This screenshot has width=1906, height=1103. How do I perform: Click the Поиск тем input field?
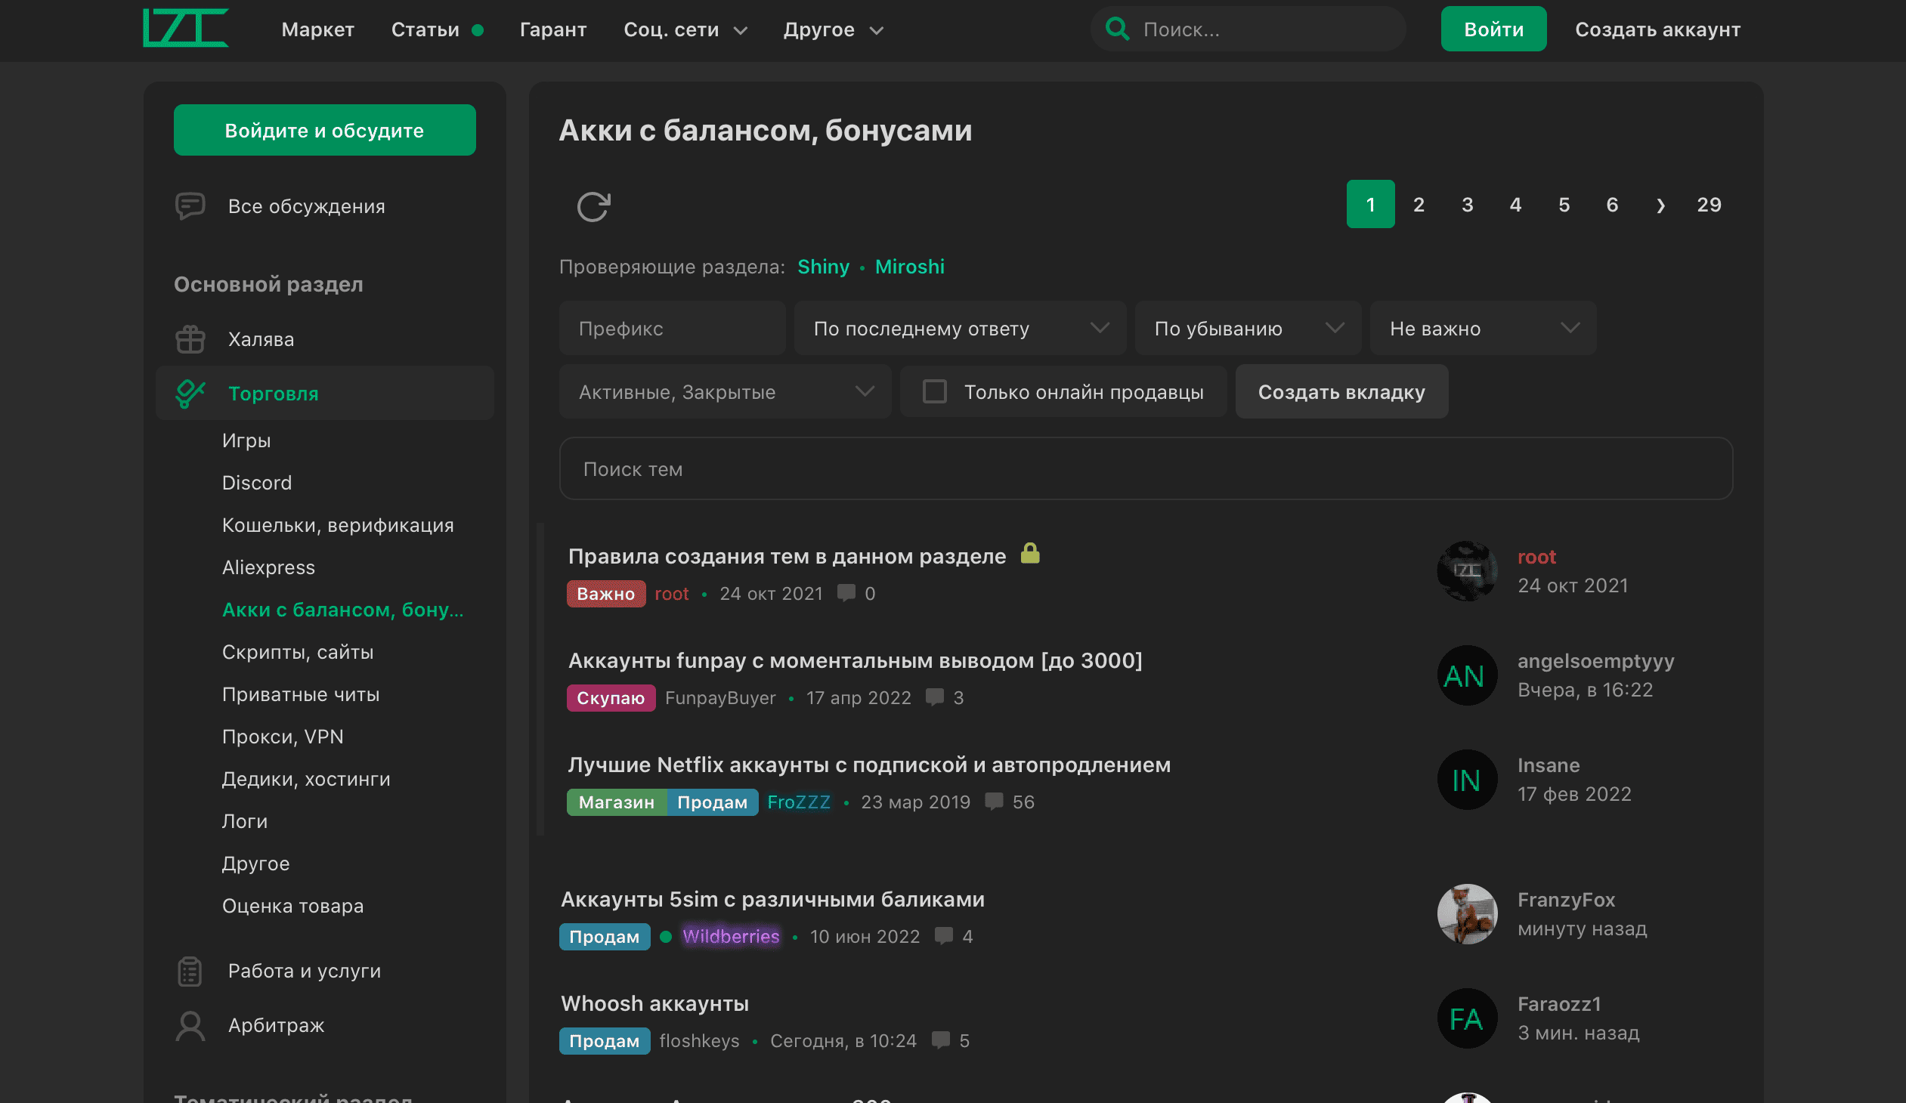pyautogui.click(x=1145, y=468)
